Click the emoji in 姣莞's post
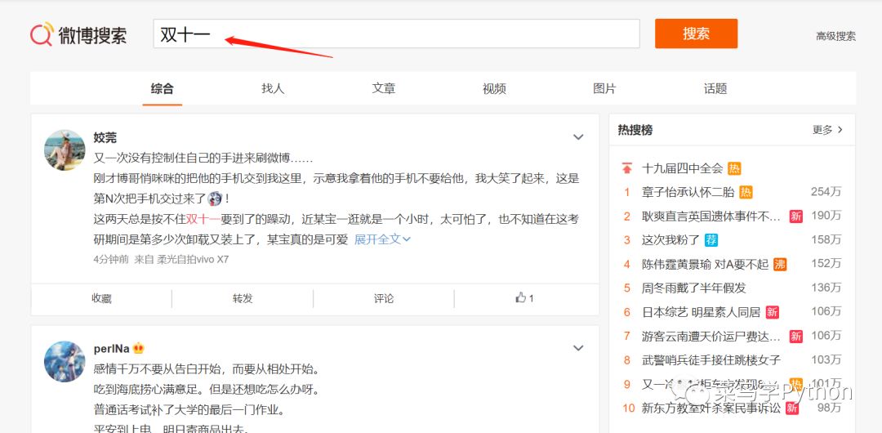Screen dimensions: 882x433 tap(214, 199)
